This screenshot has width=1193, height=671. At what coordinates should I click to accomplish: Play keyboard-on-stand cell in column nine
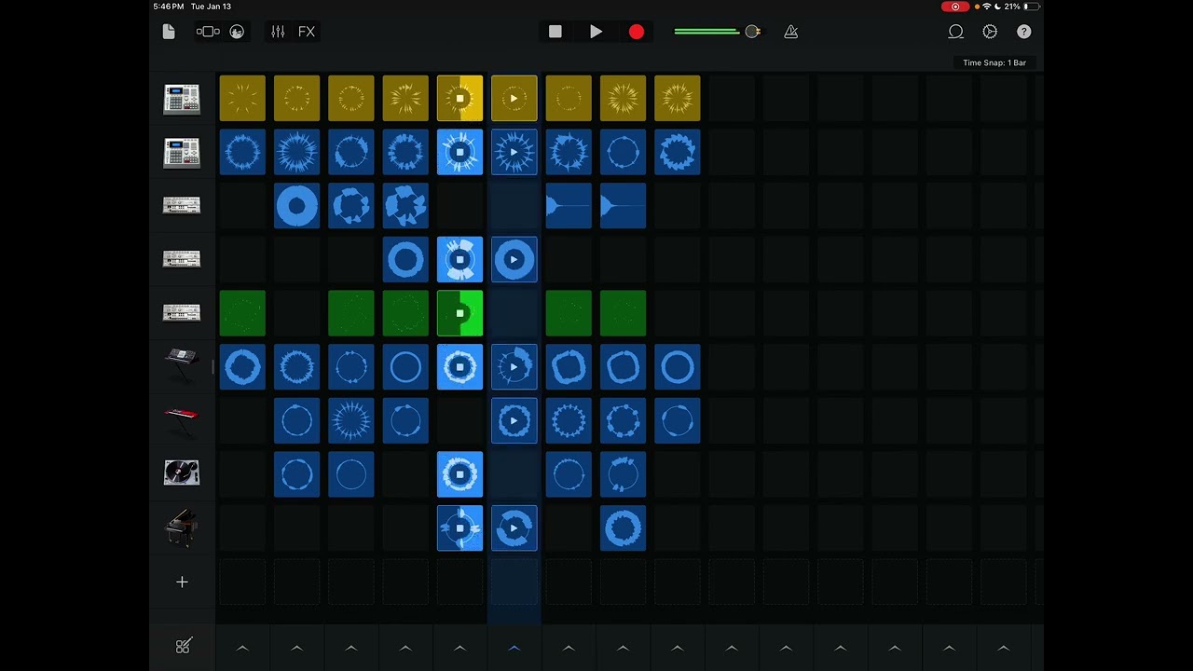(678, 367)
